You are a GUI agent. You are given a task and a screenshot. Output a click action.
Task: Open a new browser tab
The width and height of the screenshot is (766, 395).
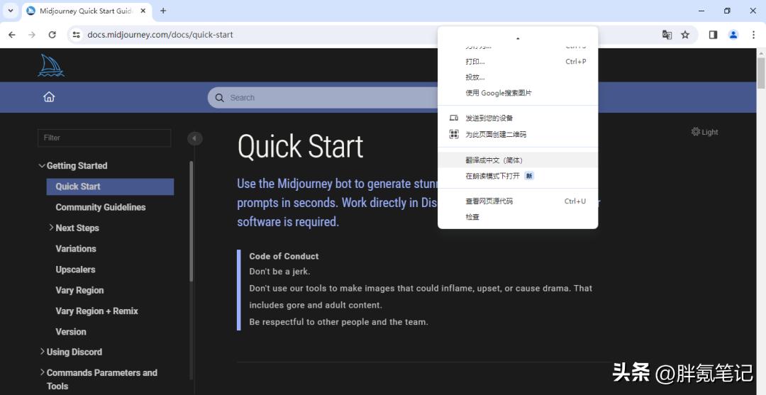tap(163, 11)
